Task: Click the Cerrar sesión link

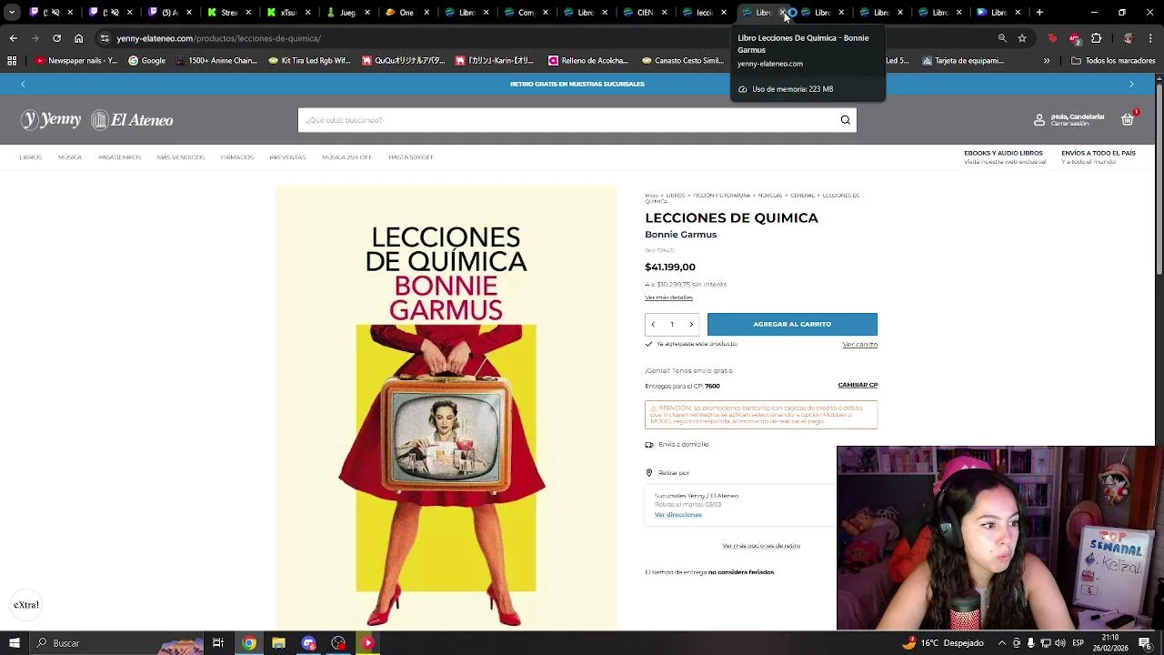Action: point(1069,124)
